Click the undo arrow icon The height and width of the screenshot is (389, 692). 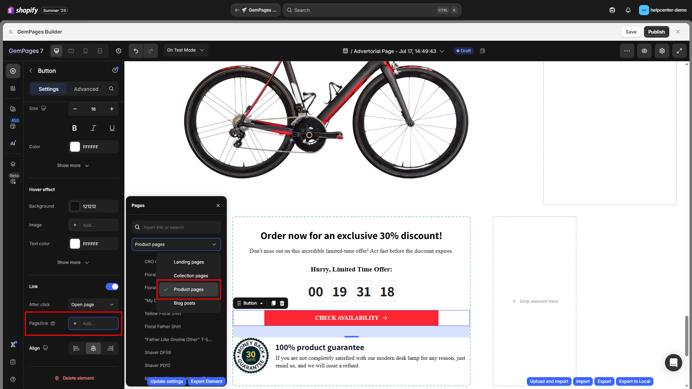[136, 51]
